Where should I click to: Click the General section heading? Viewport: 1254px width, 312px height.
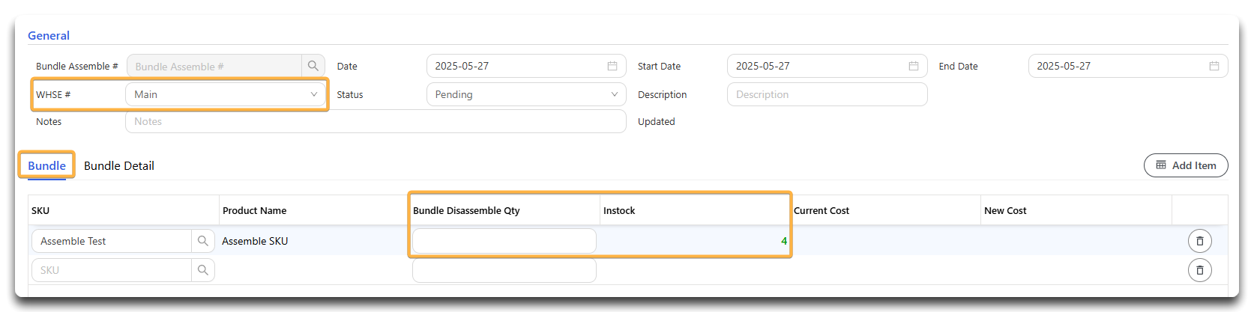[x=49, y=35]
